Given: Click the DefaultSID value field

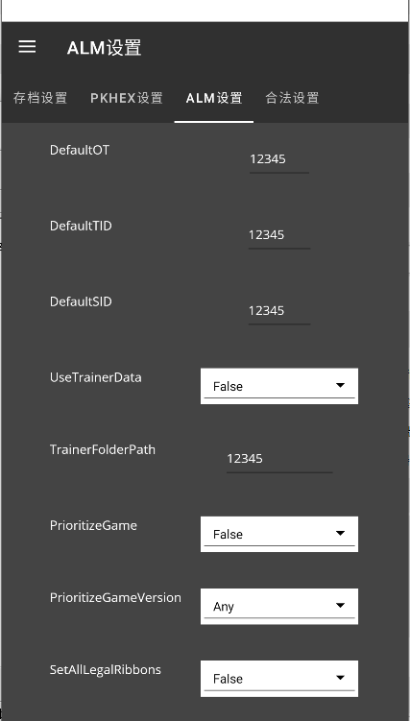Looking at the screenshot, I should point(279,311).
